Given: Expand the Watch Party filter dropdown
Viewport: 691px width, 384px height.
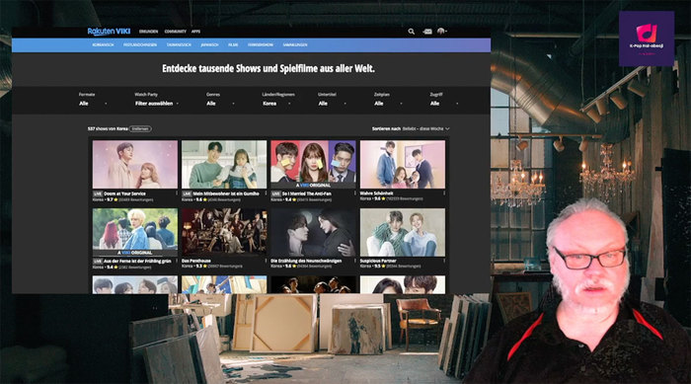Looking at the screenshot, I should pos(157,104).
